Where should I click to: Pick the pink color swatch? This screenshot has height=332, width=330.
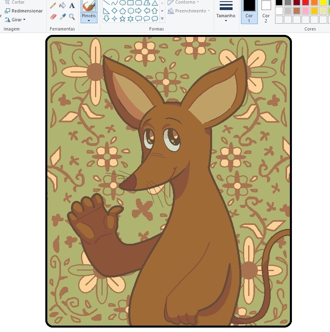[306, 11]
